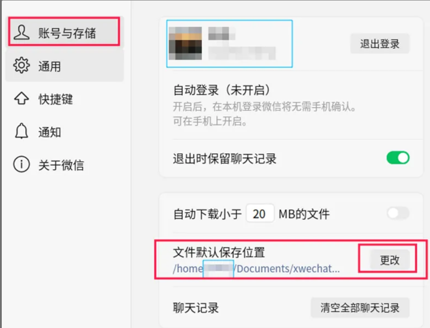The height and width of the screenshot is (328, 430).
Task: Click 清空全部聊天记录 button
Action: 360,308
